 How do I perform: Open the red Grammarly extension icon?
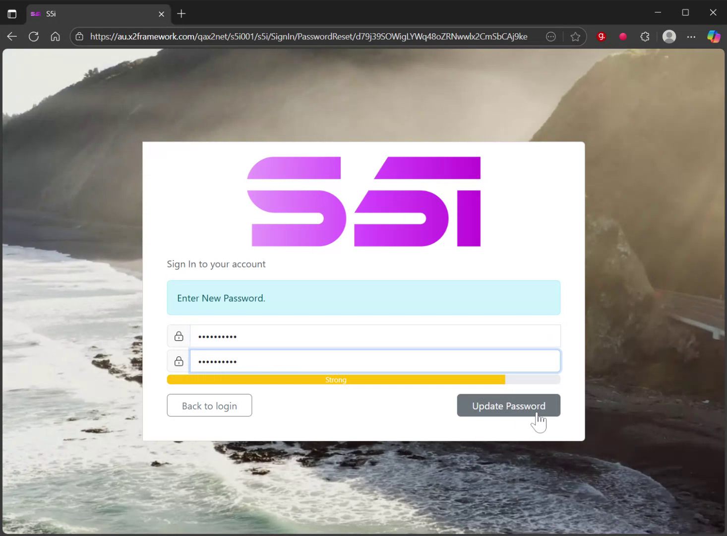tap(601, 36)
